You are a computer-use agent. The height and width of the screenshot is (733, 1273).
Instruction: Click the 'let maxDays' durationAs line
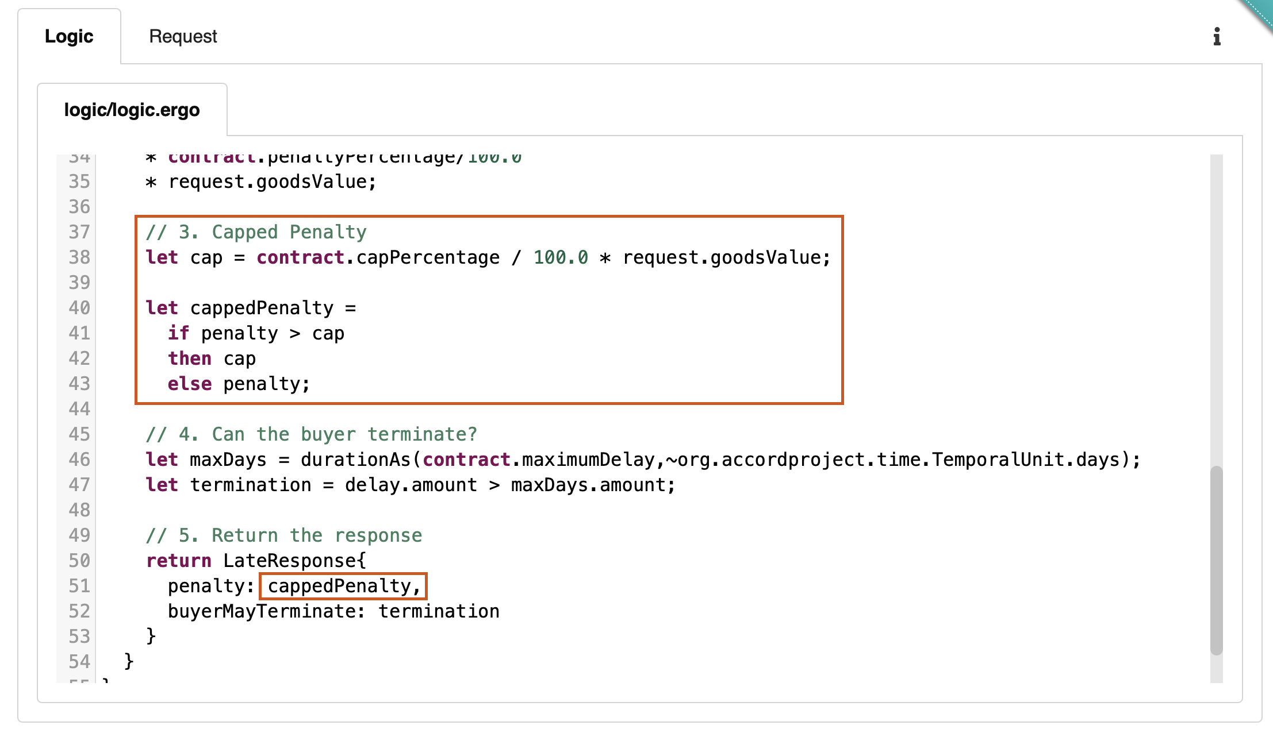[642, 460]
